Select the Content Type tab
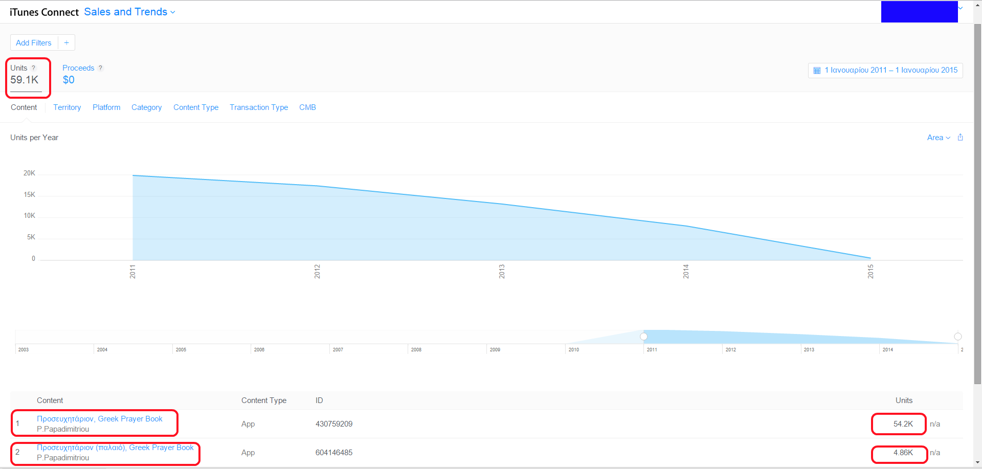The height and width of the screenshot is (469, 982). (x=196, y=107)
